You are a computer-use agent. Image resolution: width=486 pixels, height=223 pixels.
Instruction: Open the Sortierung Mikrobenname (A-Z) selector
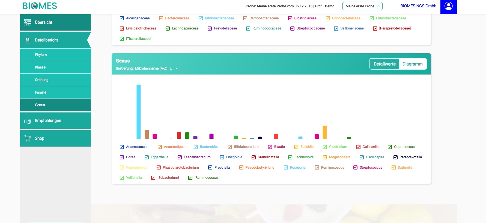151,69
